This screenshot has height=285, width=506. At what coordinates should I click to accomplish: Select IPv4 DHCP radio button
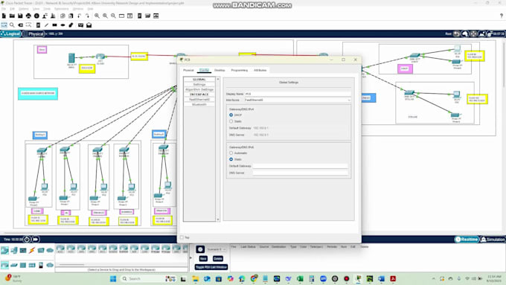click(231, 115)
